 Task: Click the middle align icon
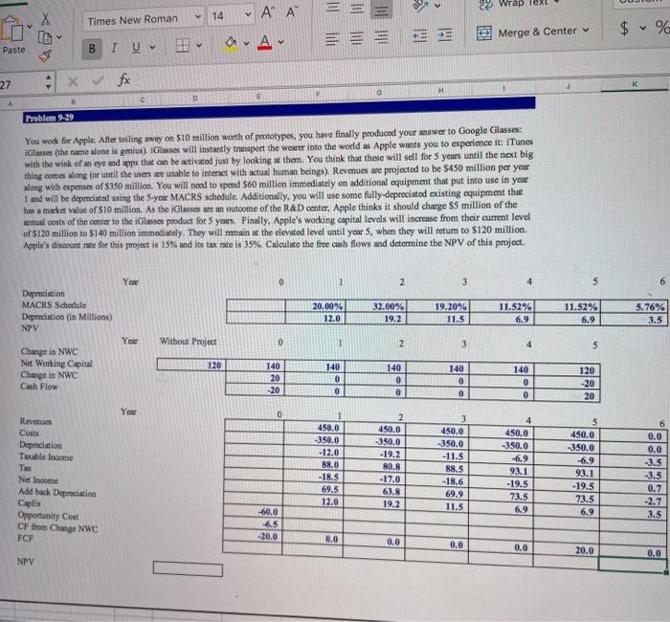[357, 8]
